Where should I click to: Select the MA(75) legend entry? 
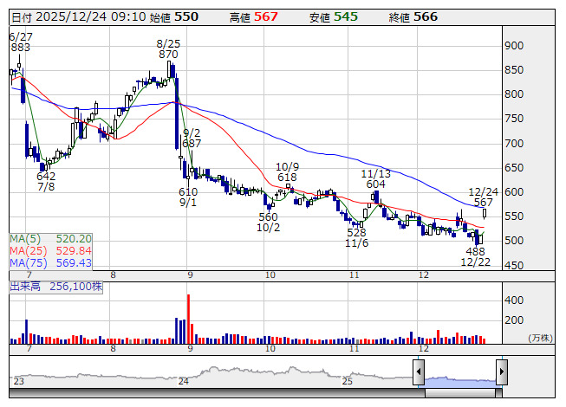click(51, 262)
